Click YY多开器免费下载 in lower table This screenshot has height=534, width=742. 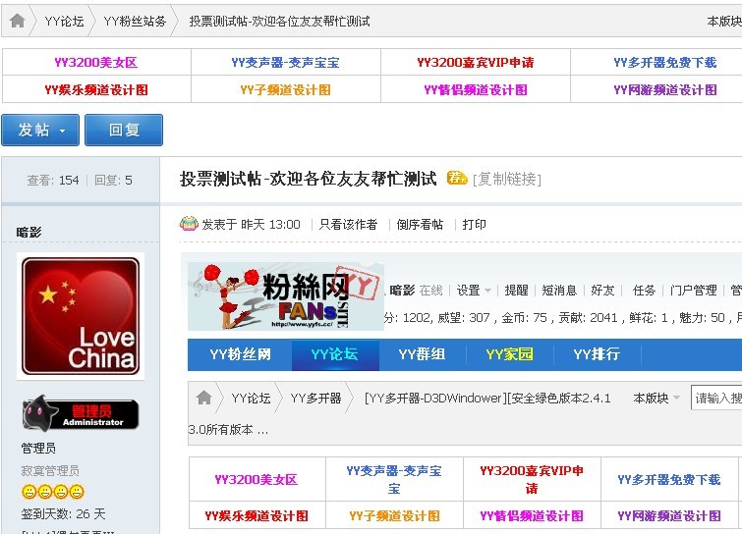pos(669,480)
